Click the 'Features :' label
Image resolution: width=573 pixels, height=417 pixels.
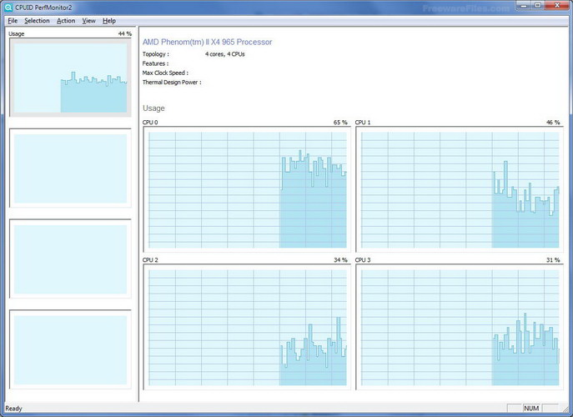[155, 63]
